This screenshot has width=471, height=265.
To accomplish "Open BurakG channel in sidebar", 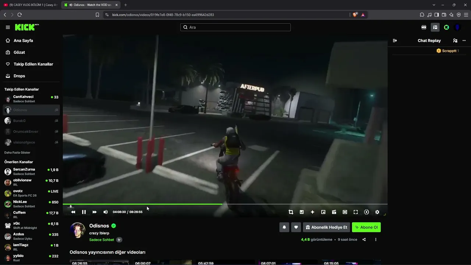I will coord(31,121).
